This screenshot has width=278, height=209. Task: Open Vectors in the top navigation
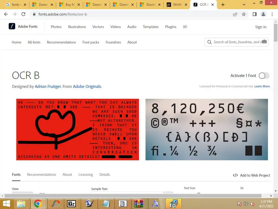[98, 27]
